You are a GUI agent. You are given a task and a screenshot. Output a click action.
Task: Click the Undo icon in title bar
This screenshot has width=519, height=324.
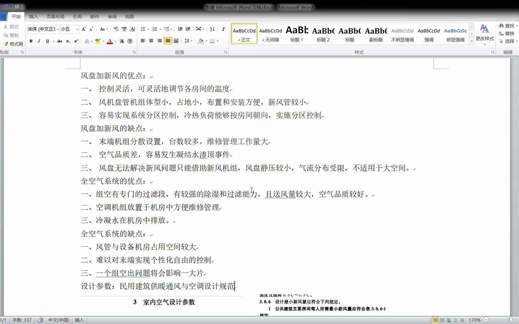(x=6, y=6)
